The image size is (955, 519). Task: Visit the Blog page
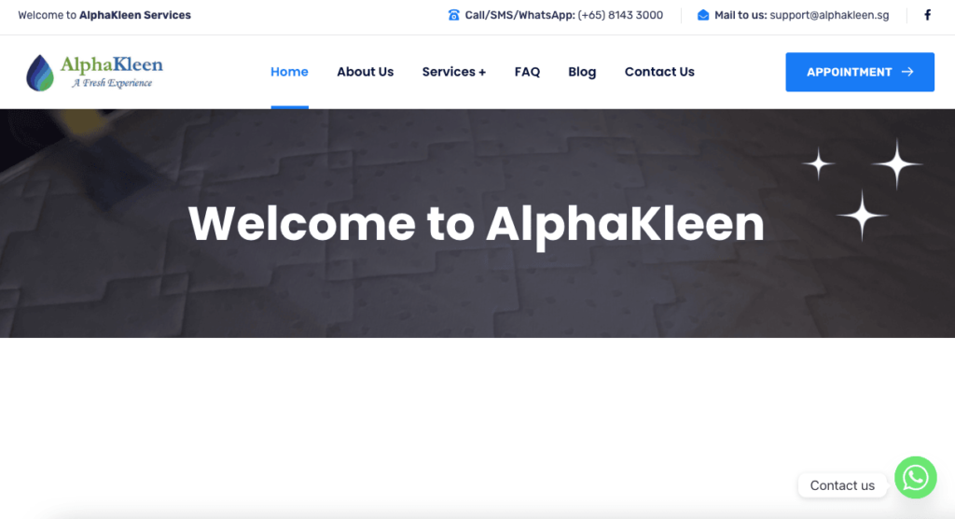coord(582,72)
